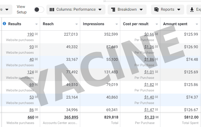Click the $1.47 cost per result

coord(149,110)
